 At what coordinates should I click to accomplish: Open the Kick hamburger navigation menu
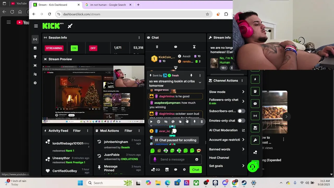36,26
